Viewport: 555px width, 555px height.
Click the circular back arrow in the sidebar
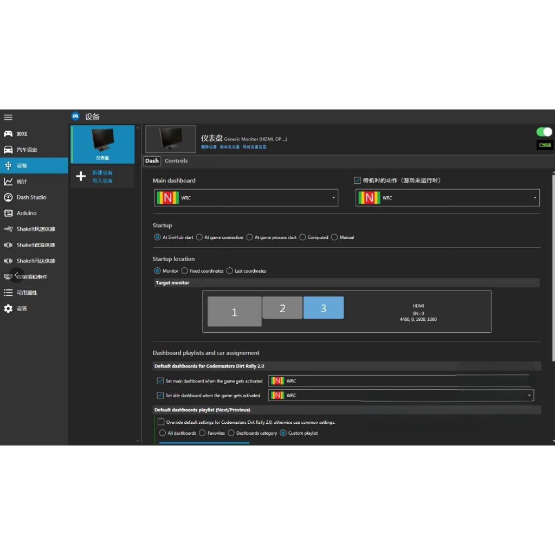[x=16, y=275]
